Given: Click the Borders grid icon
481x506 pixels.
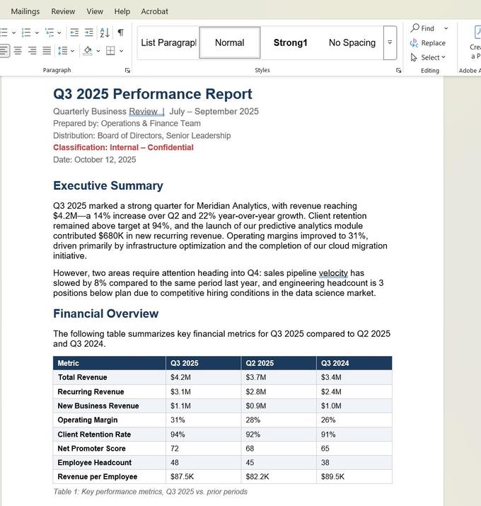Looking at the screenshot, I should pyautogui.click(x=110, y=51).
